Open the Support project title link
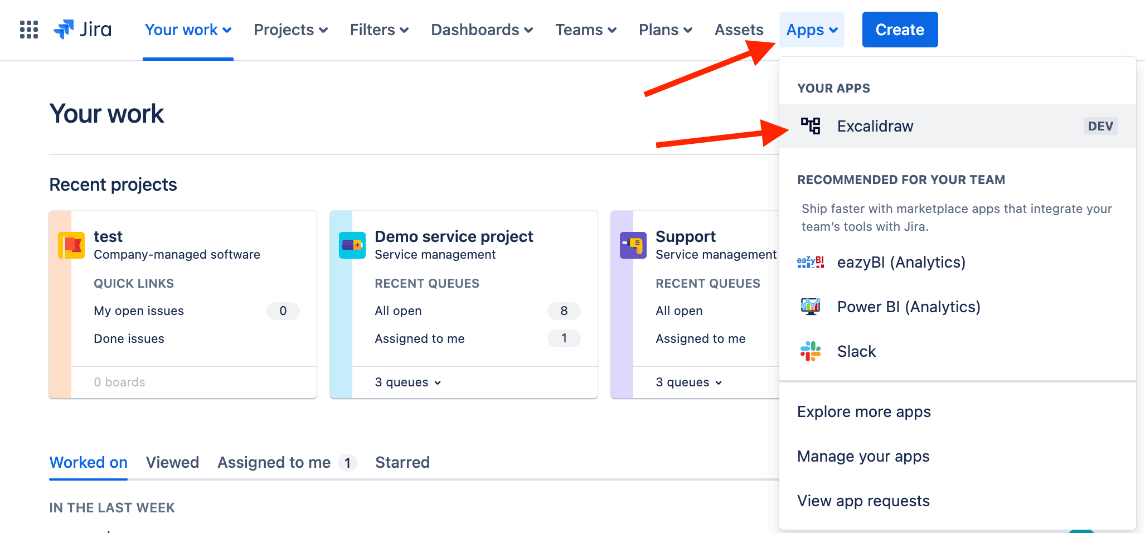This screenshot has width=1145, height=533. pos(686,236)
